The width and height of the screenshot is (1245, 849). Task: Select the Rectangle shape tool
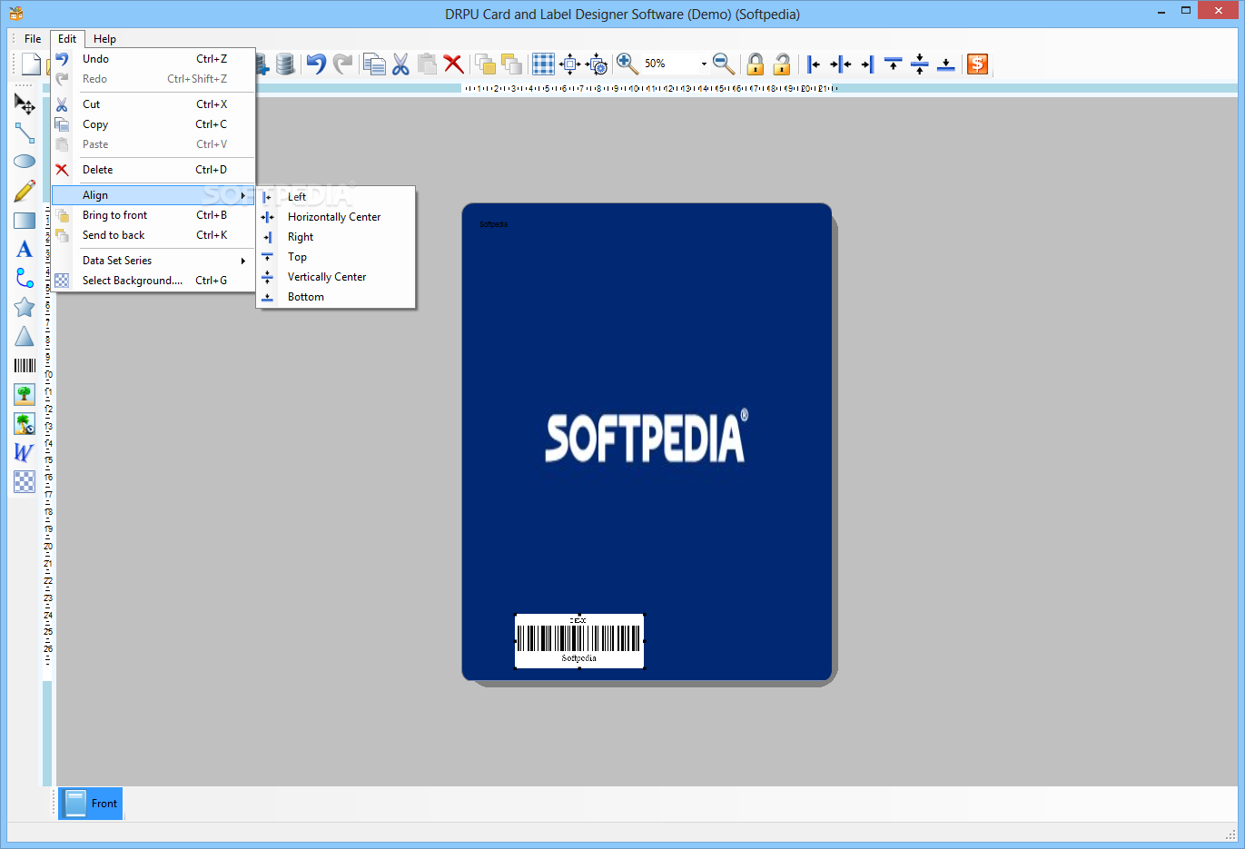click(x=25, y=220)
